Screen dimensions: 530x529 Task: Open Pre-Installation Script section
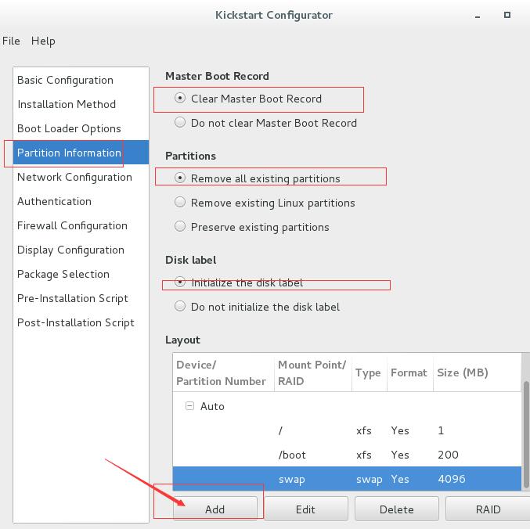tap(81, 298)
